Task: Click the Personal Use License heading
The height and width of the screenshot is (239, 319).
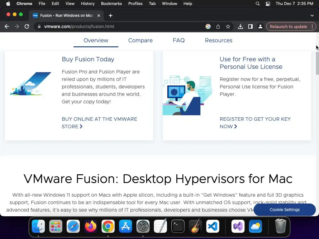Action: click(x=251, y=63)
